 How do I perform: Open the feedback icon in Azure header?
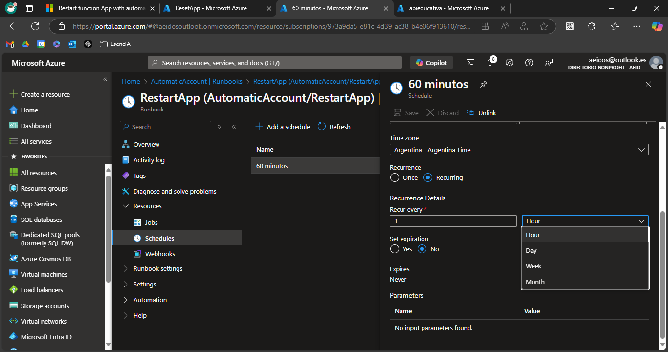pos(549,63)
